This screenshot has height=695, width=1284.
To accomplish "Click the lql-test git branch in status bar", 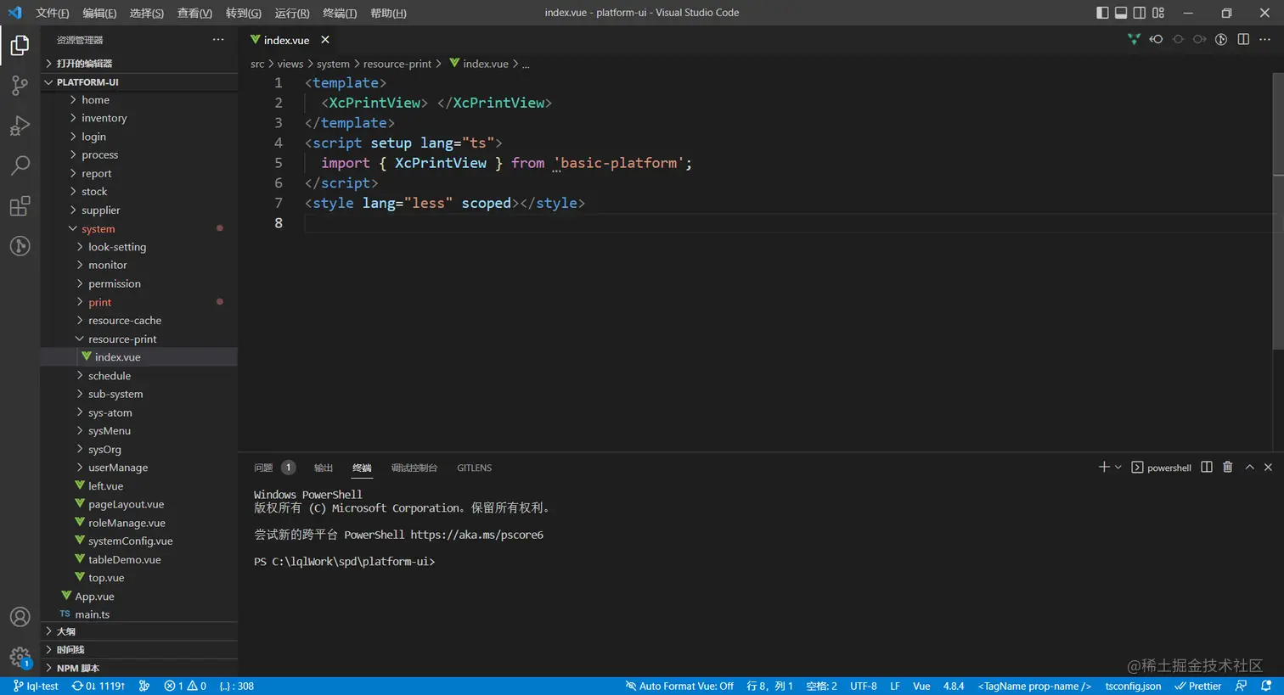I will (36, 686).
